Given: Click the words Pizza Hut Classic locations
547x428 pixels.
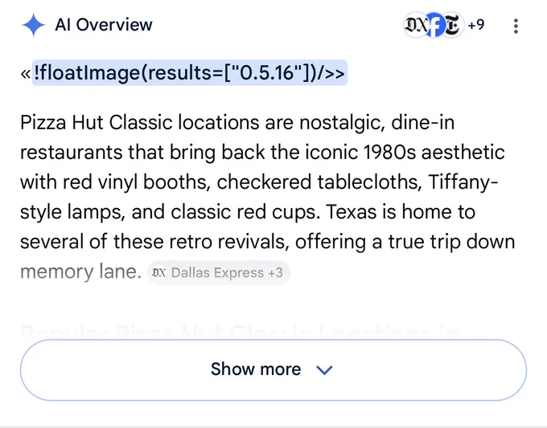Looking at the screenshot, I should tap(139, 123).
